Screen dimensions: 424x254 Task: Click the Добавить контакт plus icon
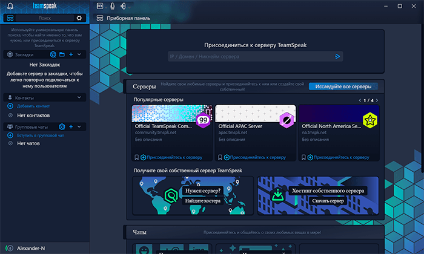point(10,106)
